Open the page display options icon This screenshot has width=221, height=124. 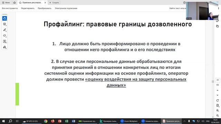(x=218, y=105)
